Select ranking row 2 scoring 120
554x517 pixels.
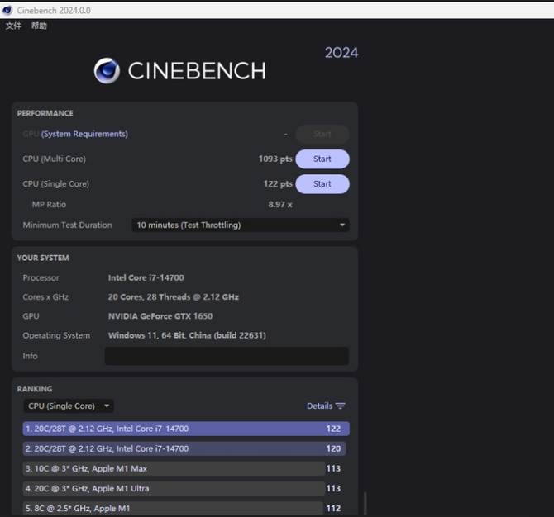[x=184, y=449]
